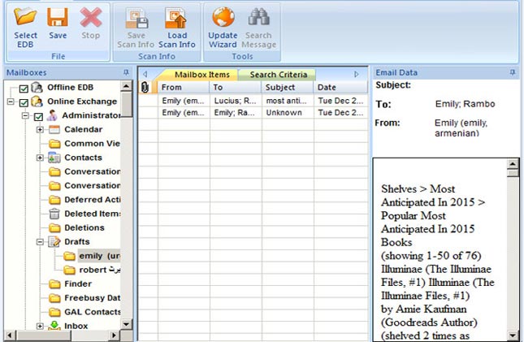Pin the Mailboxes panel
Image resolution: width=524 pixels, height=342 pixels.
click(126, 72)
